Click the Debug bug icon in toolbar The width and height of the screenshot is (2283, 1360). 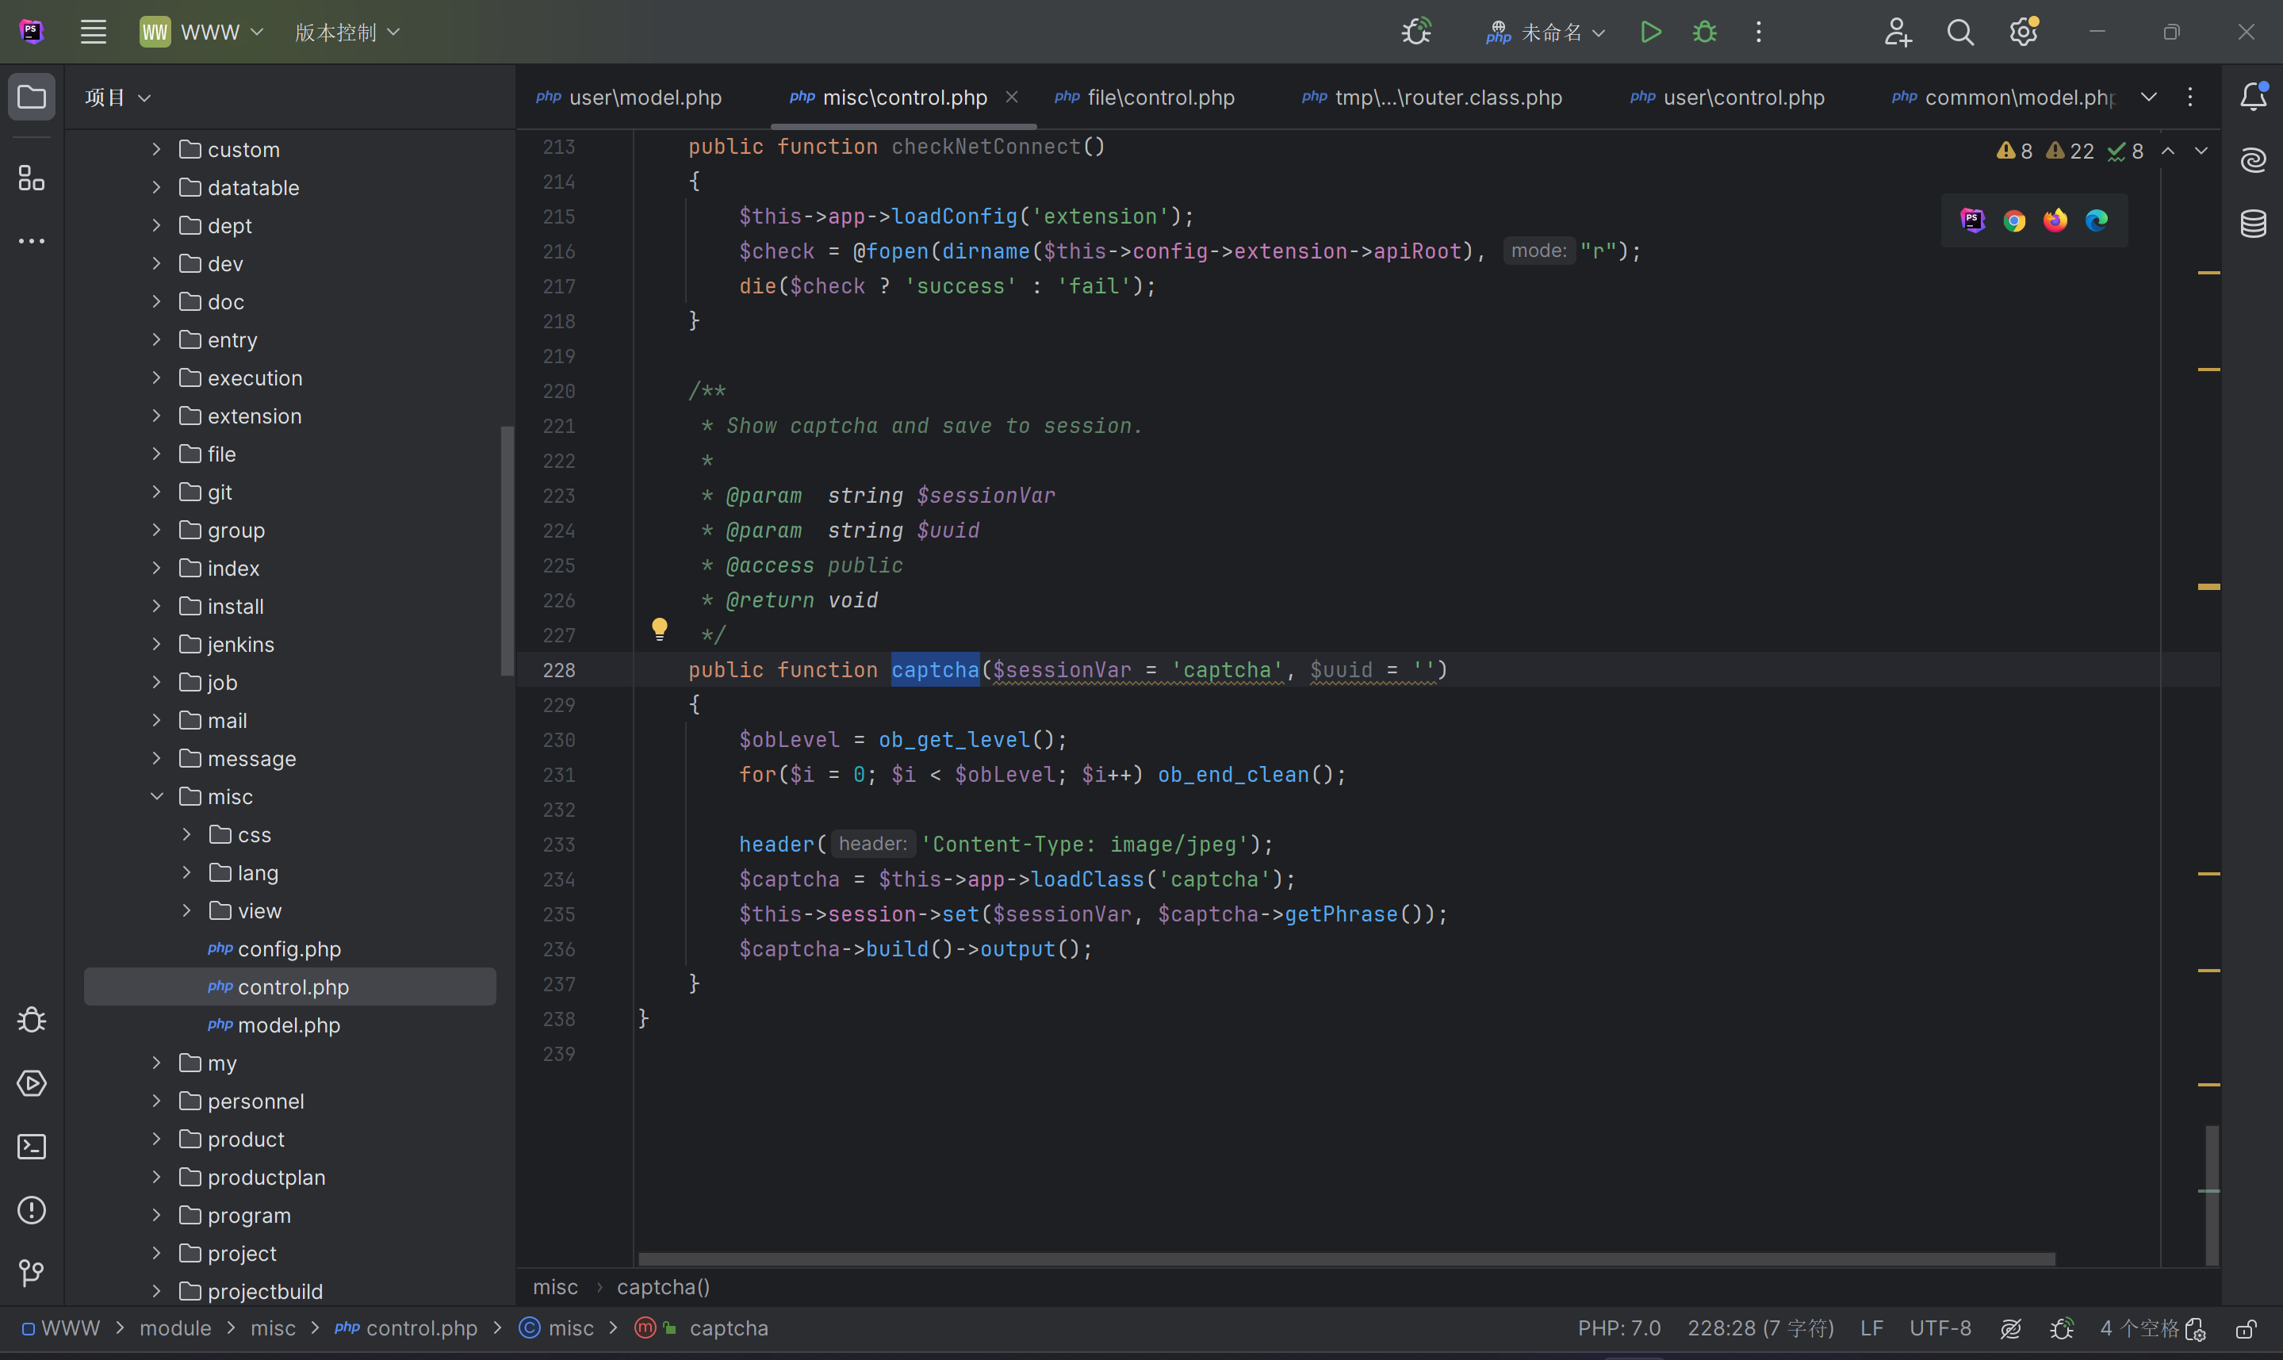coord(1704,32)
